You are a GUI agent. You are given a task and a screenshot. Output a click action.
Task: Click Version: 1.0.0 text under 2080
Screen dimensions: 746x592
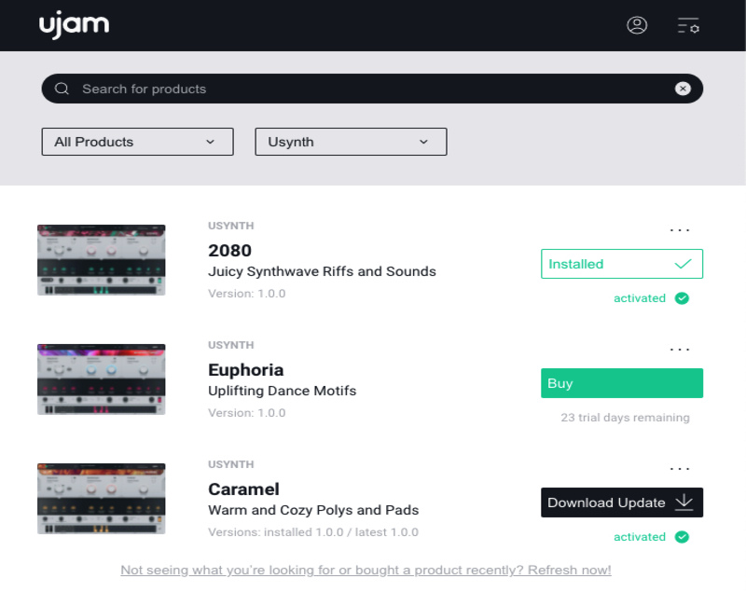coord(246,294)
